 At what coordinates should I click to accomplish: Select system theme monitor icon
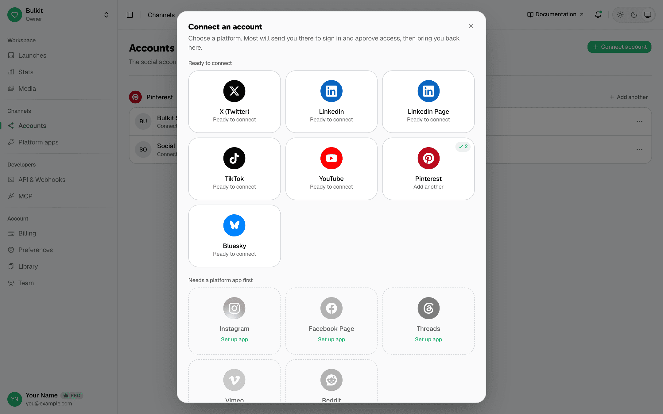[648, 15]
